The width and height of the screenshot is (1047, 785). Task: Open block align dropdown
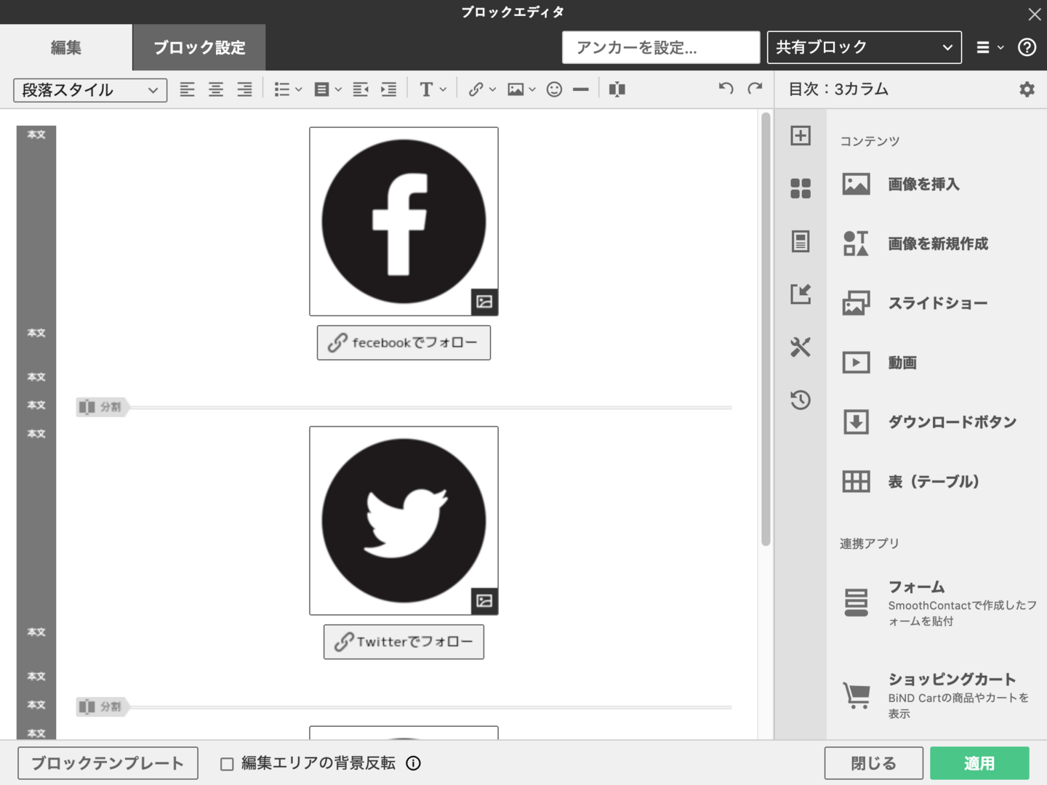tap(327, 89)
